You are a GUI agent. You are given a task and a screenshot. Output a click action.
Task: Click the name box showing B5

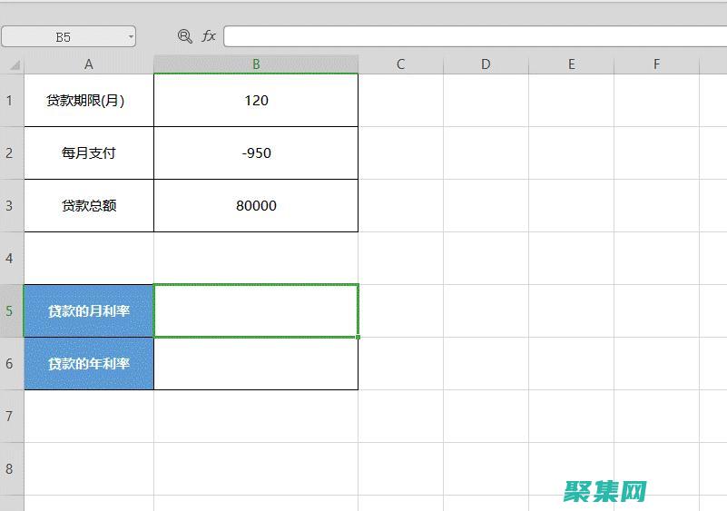64,37
